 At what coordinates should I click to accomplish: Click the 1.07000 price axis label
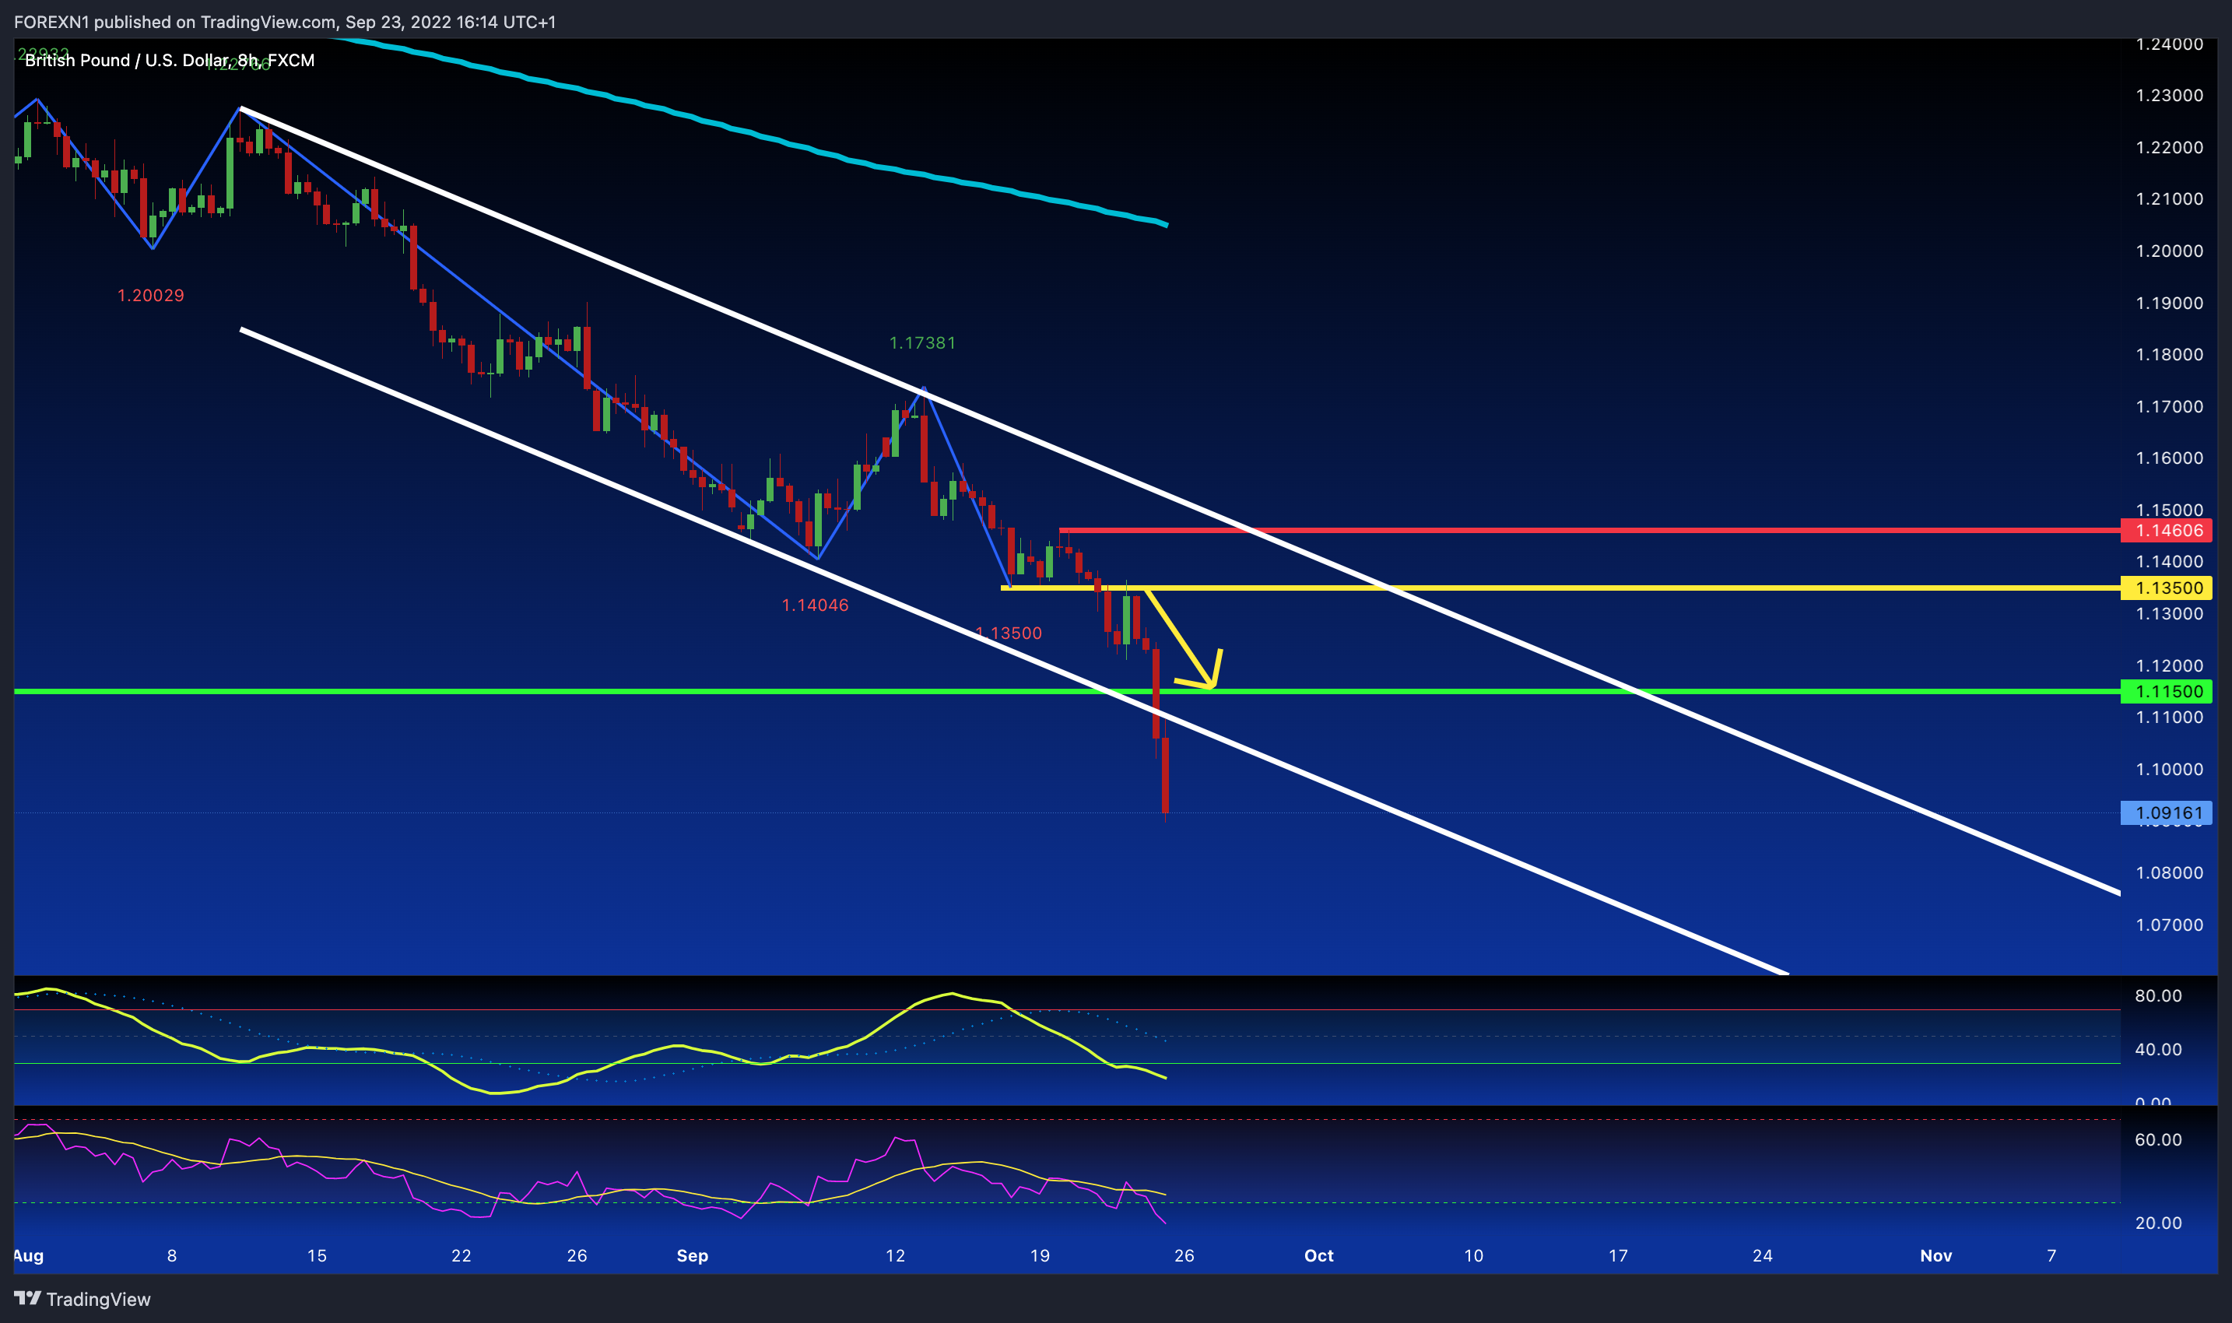click(2169, 925)
